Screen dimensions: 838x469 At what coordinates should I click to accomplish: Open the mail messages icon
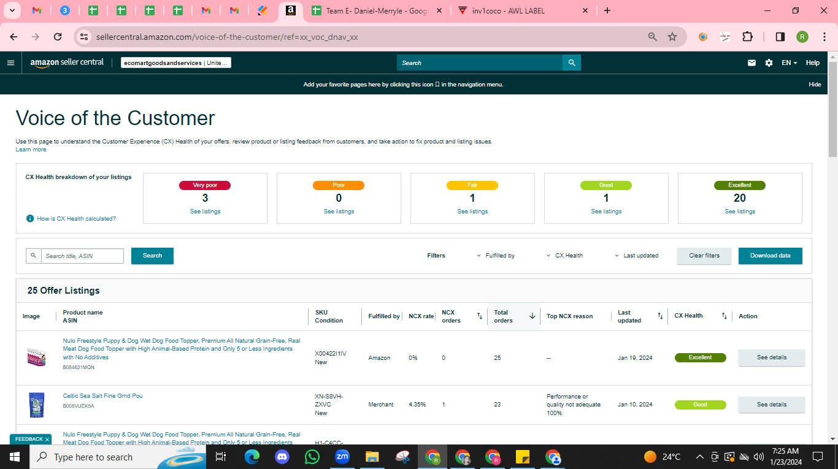coord(752,63)
